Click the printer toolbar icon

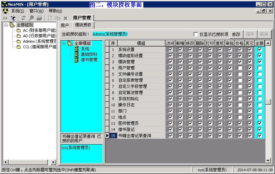click(39, 18)
